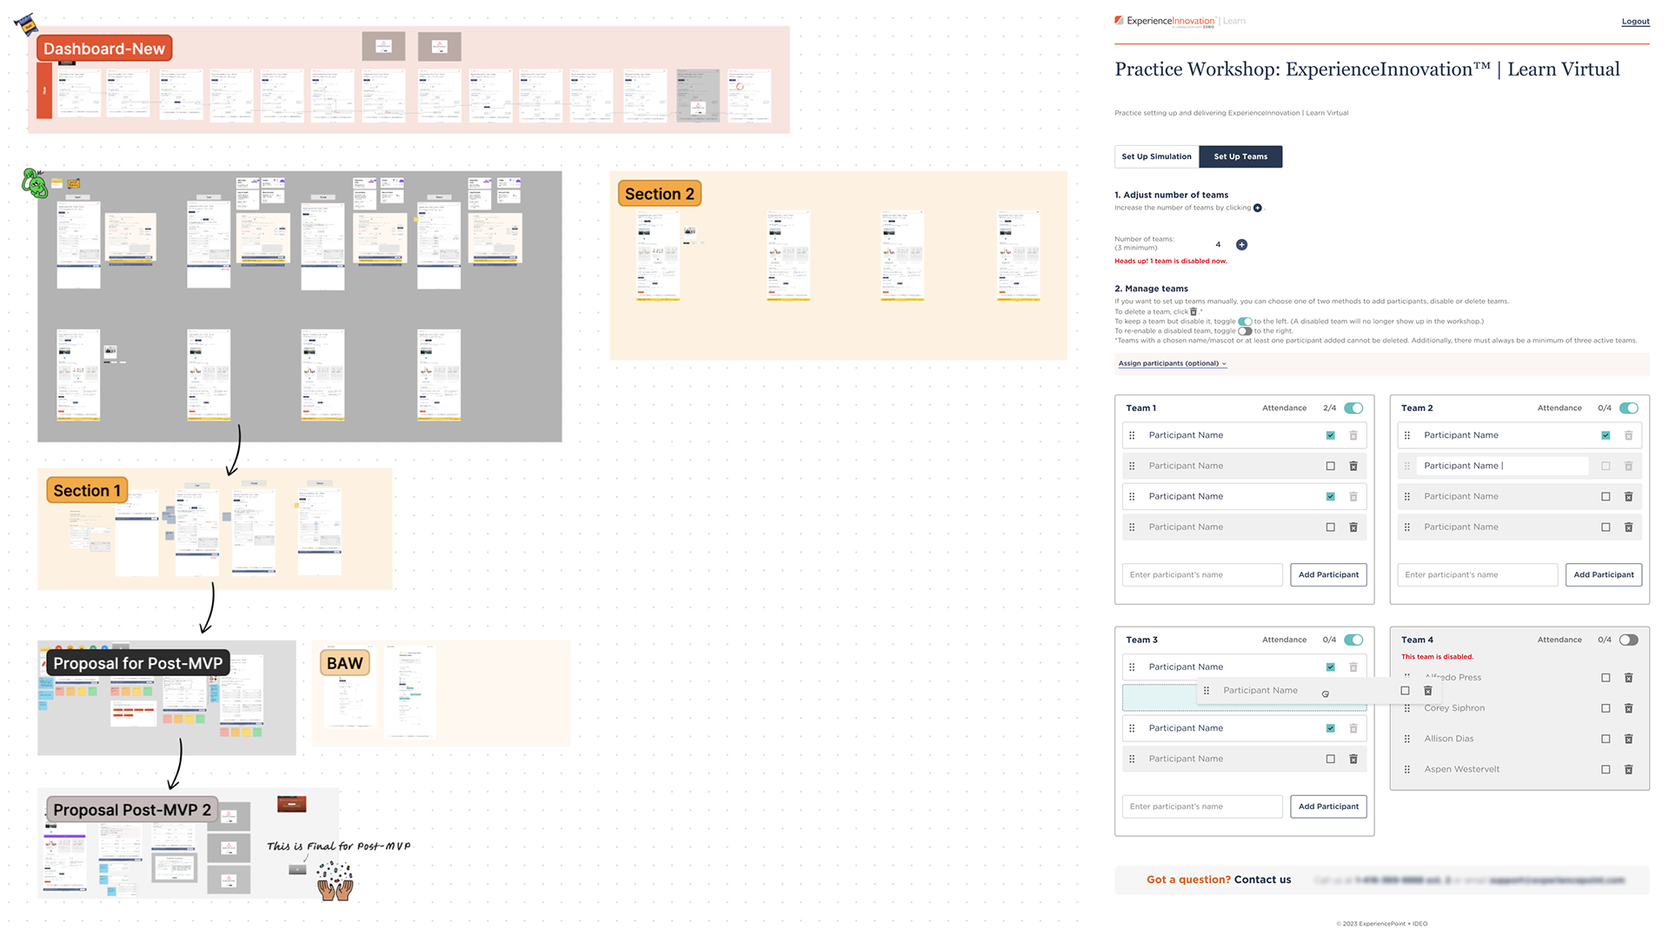Check attendance for Team 2's third participant

tap(1606, 497)
